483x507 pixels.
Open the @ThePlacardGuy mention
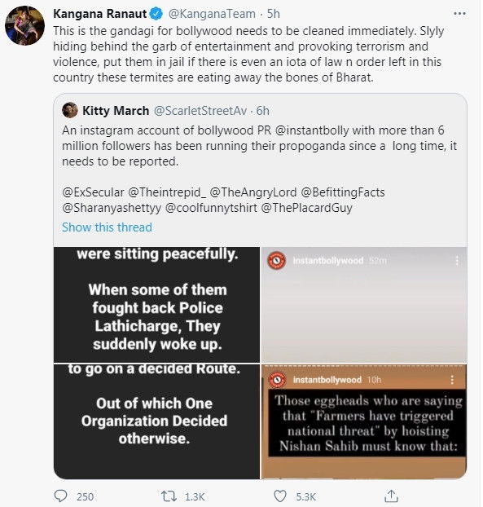306,208
